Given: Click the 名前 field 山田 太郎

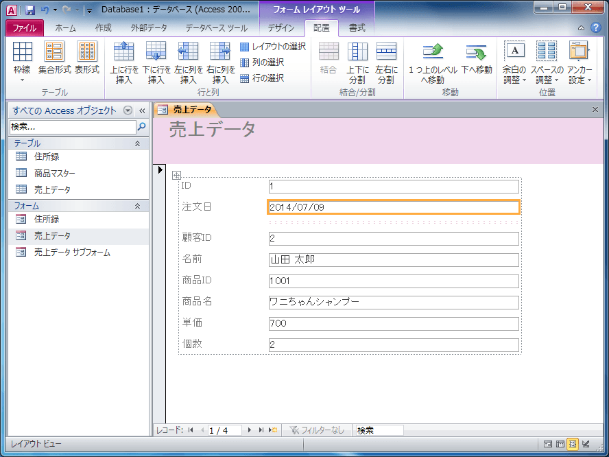Looking at the screenshot, I should (x=394, y=260).
